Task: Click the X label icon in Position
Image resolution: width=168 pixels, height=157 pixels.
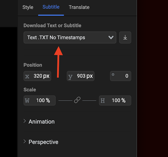Action: pos(27,76)
